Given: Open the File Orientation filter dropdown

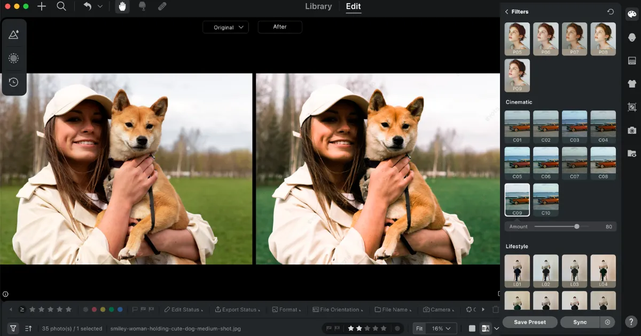Looking at the screenshot, I should pos(338,309).
